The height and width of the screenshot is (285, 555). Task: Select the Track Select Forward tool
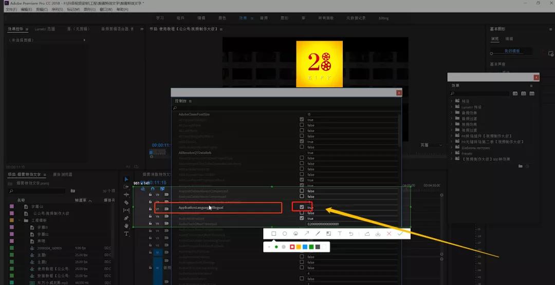click(126, 187)
